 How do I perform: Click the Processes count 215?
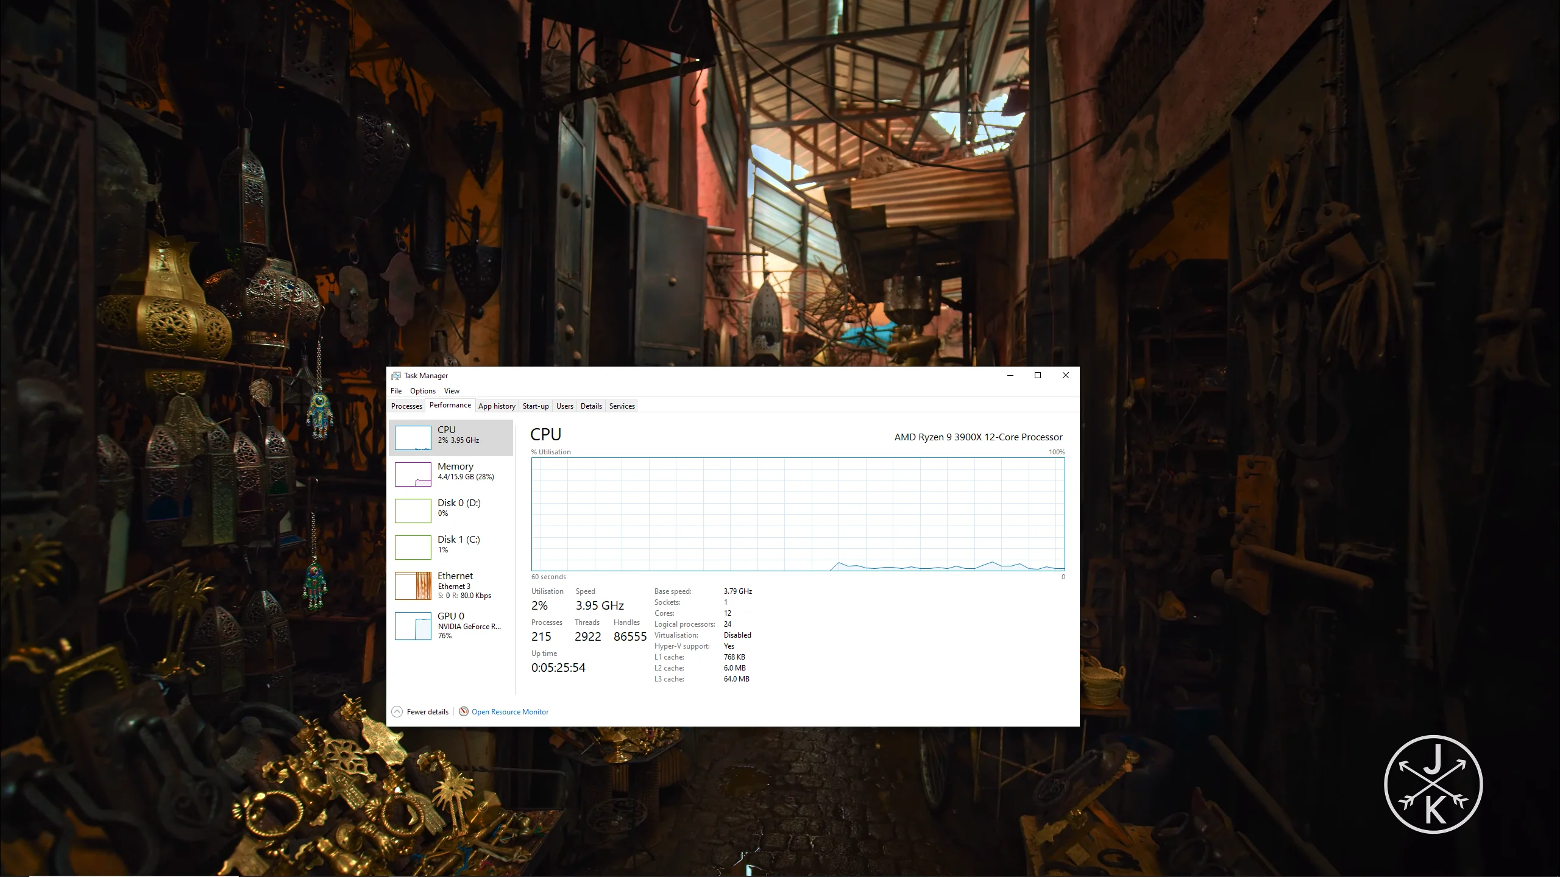tap(541, 637)
